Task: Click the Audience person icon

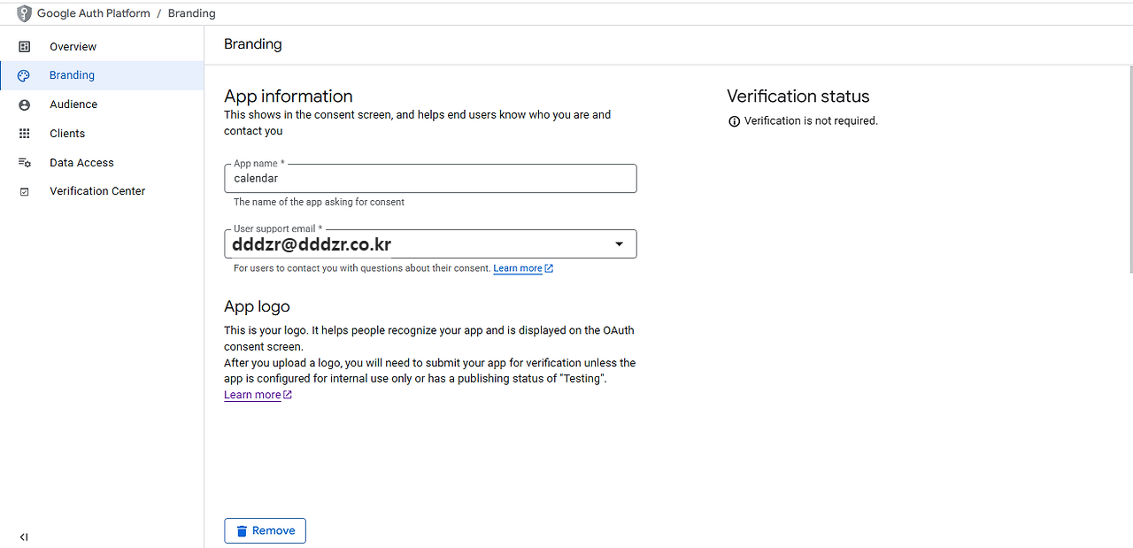Action: coord(25,104)
